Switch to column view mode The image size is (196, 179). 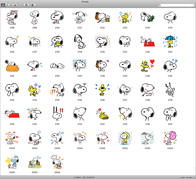point(11,5)
